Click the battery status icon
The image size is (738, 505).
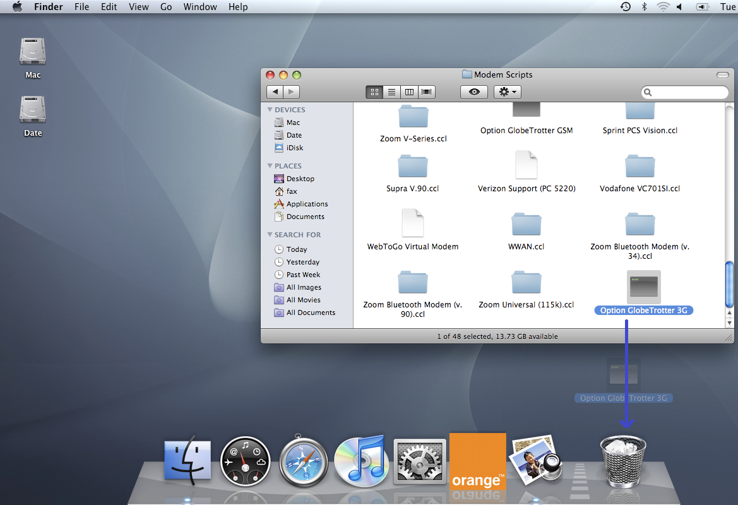click(703, 6)
